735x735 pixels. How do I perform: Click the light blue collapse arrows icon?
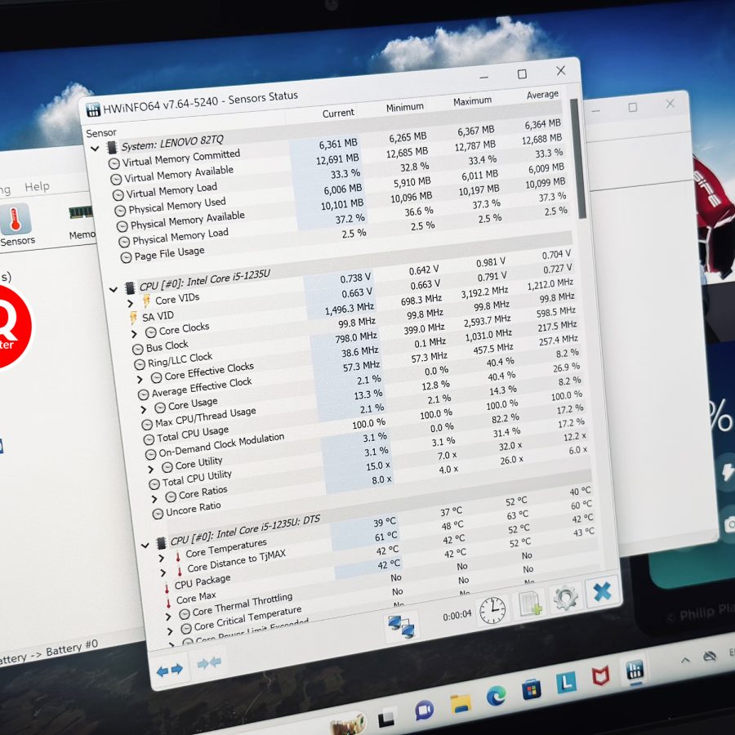(x=209, y=662)
